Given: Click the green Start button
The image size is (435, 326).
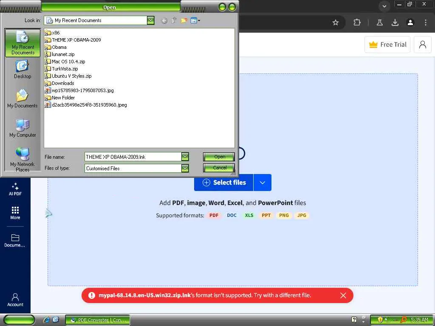Looking at the screenshot, I should [19, 320].
